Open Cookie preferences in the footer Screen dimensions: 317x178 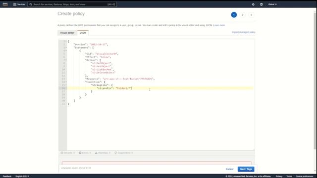[x=305, y=176]
